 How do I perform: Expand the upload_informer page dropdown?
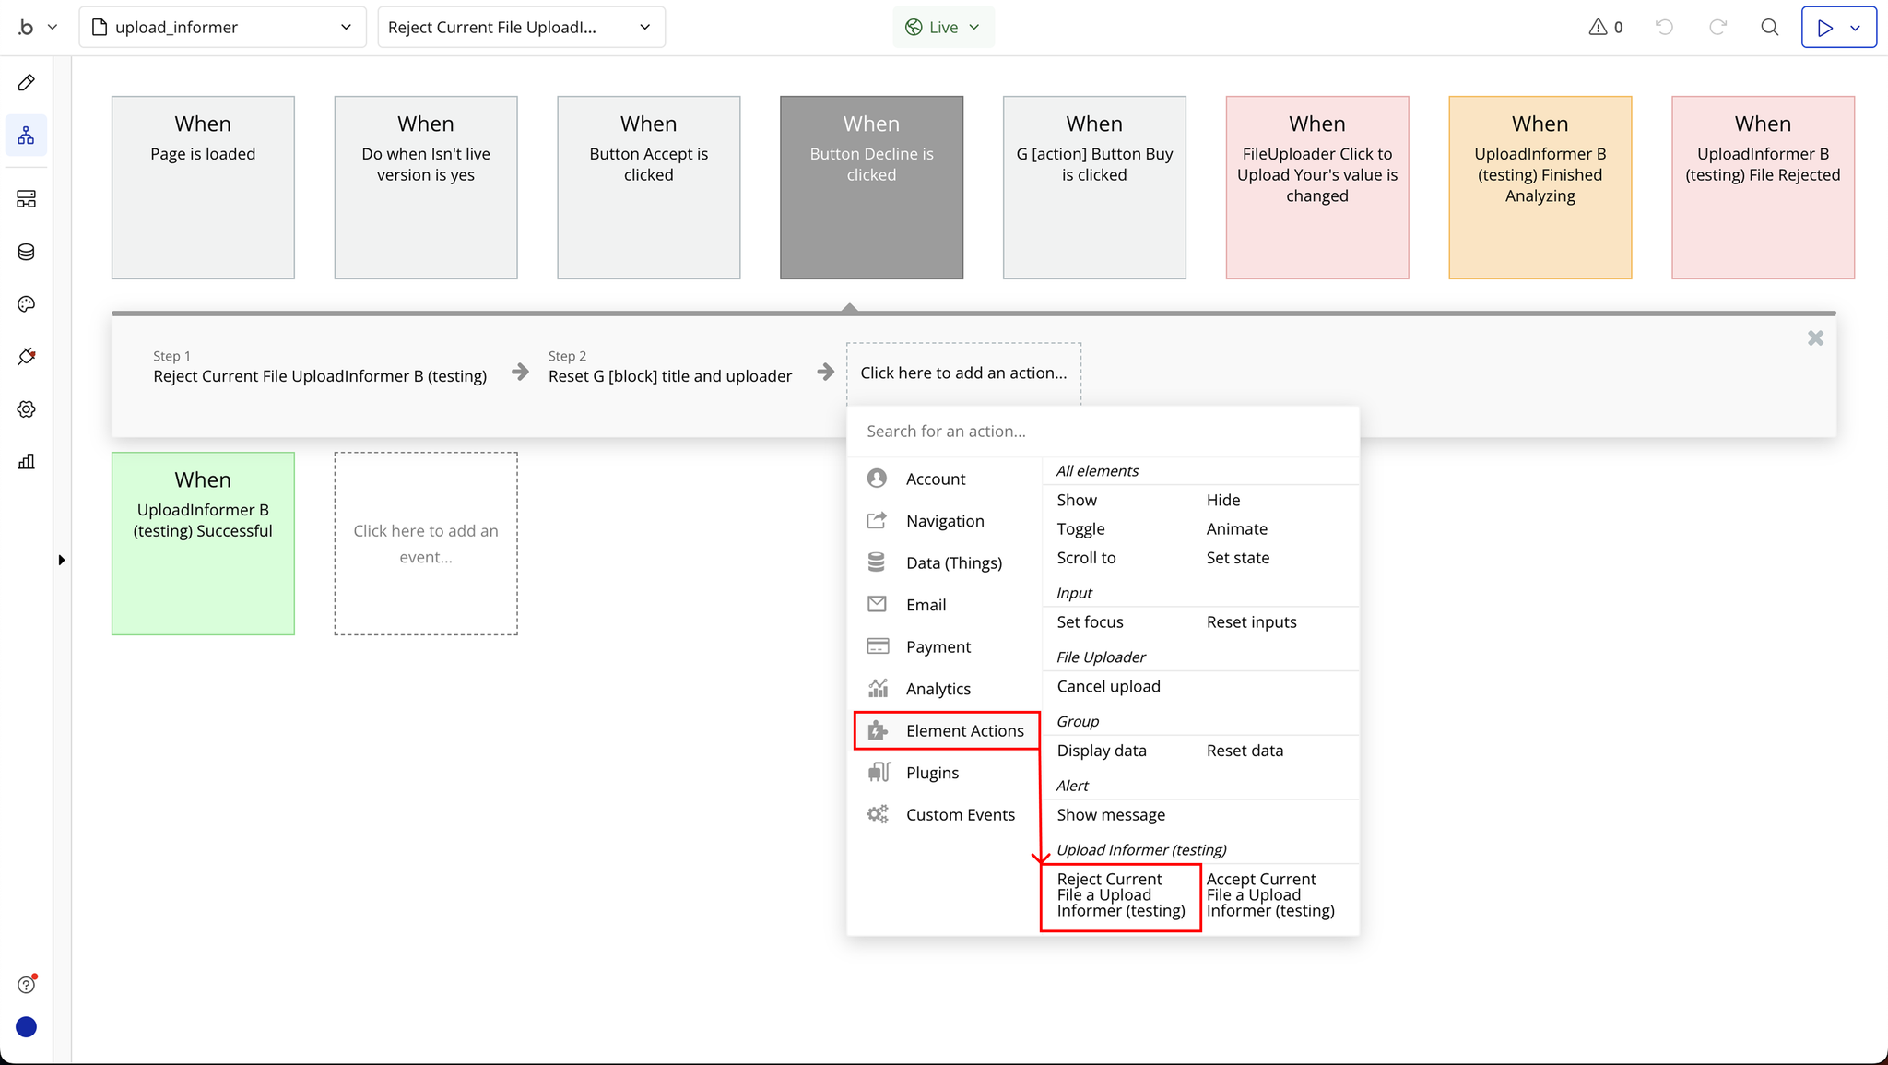click(223, 28)
